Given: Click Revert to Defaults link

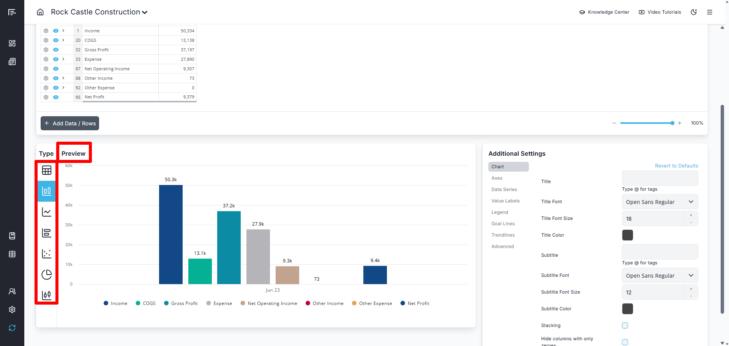Looking at the screenshot, I should tap(676, 166).
